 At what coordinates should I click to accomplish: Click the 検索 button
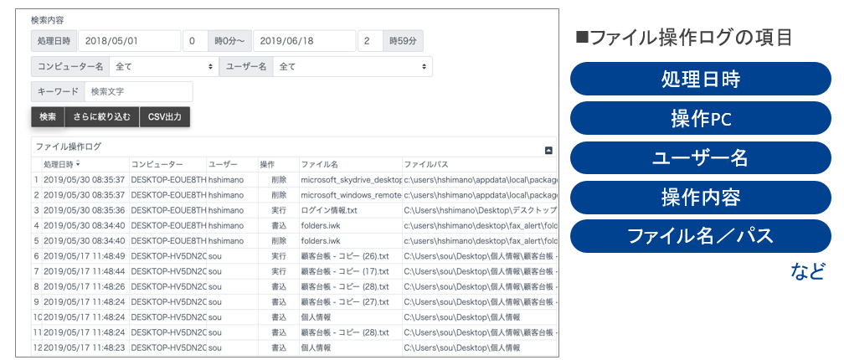pyautogui.click(x=48, y=116)
